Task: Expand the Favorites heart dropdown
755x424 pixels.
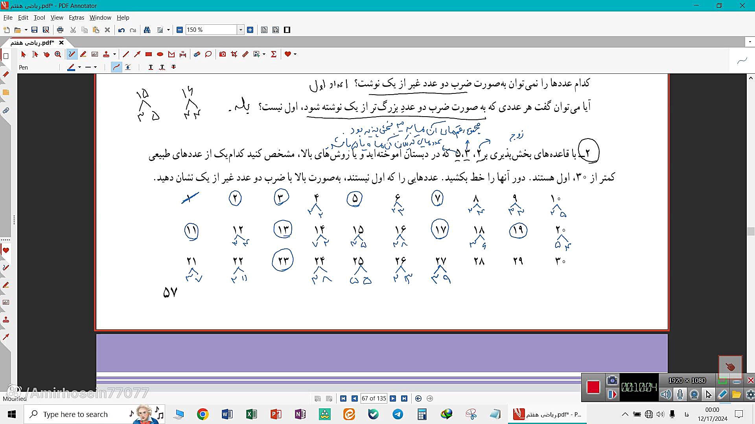Action: (295, 54)
